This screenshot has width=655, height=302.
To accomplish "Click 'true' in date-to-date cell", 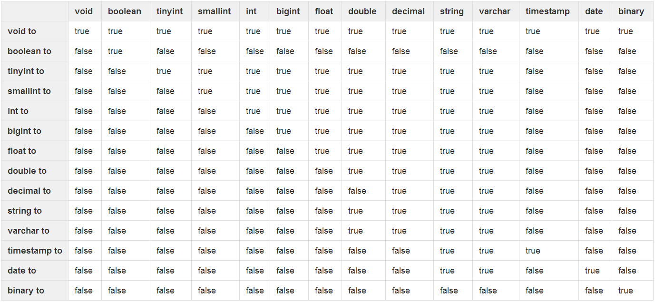I will click(592, 271).
